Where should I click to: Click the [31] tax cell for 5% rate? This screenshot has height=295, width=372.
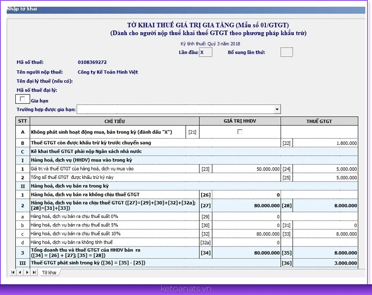tap(325, 225)
